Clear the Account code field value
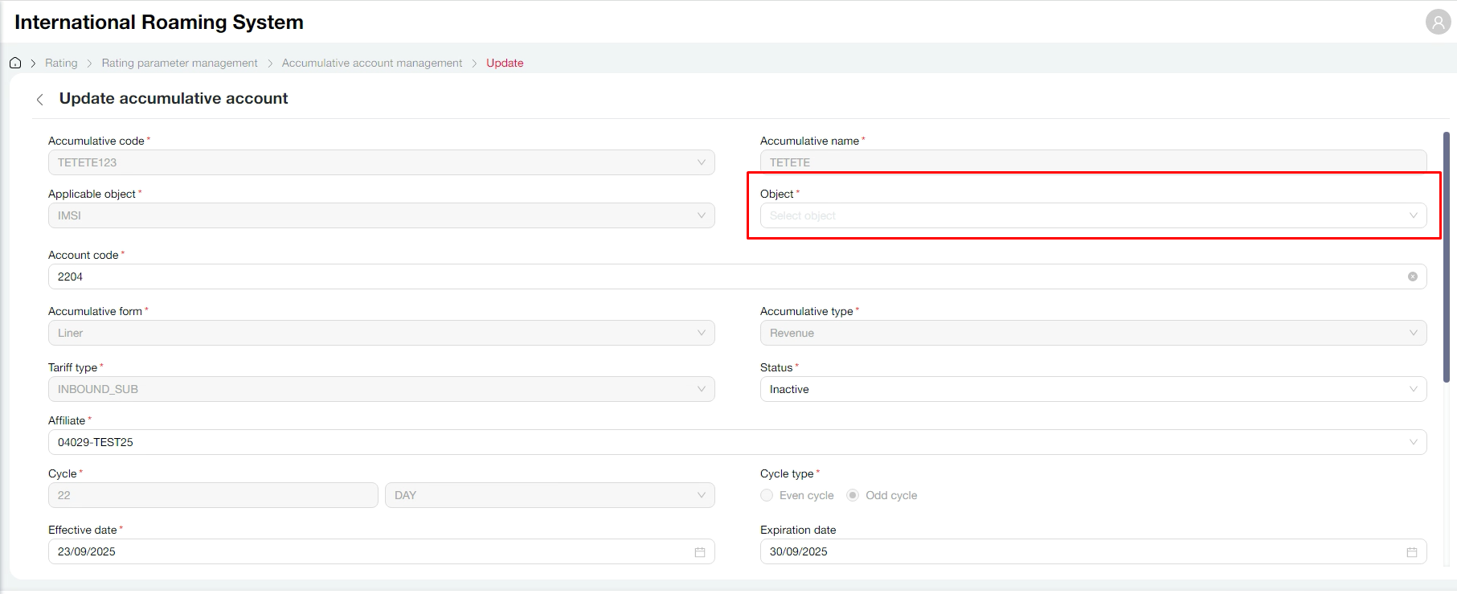Screen dimensions: 1457x594 1412,277
